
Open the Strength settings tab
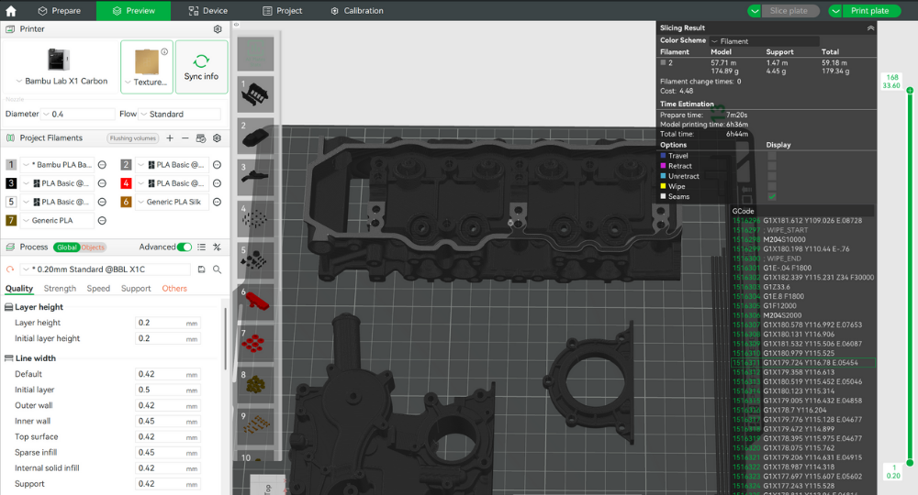click(60, 289)
